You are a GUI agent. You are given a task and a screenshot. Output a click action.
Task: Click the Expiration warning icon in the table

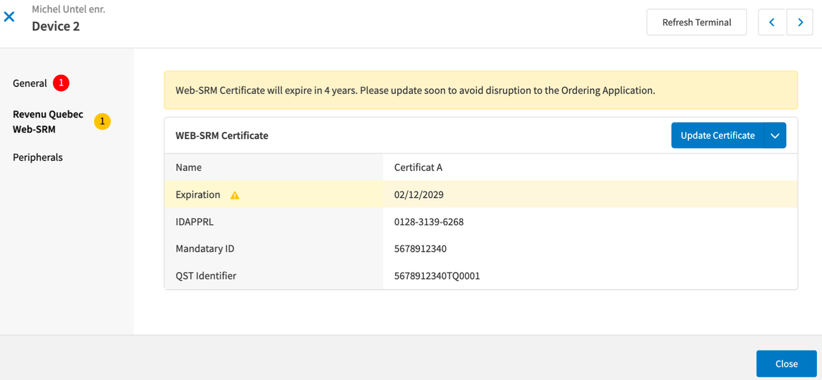[x=234, y=195]
